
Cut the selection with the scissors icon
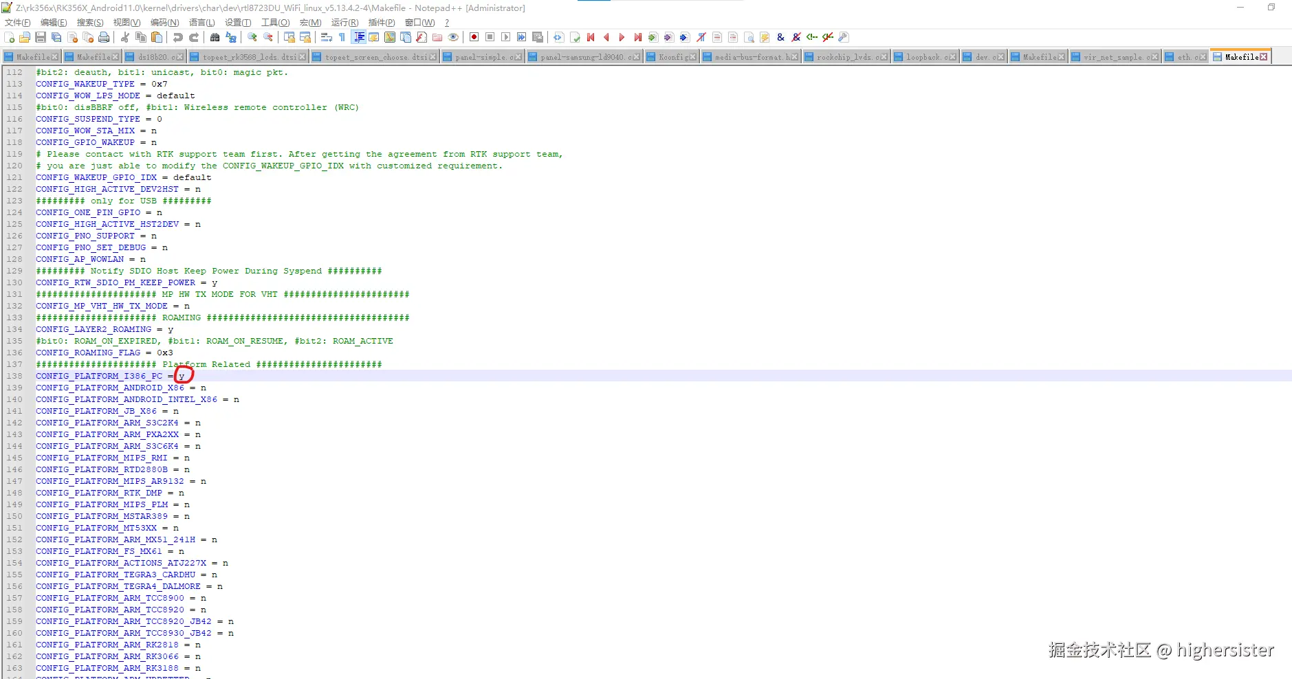click(x=125, y=37)
